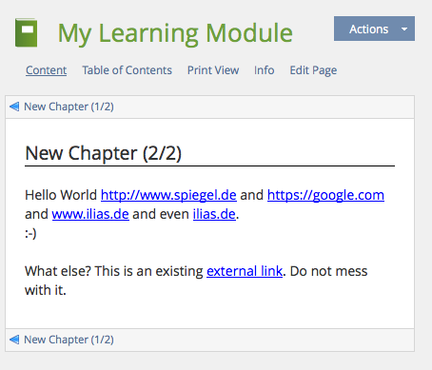Open the Table of Contents tab
Screen dimensions: 432x370
127,70
